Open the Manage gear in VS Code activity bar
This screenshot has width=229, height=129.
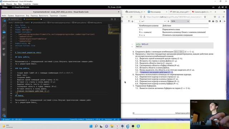click(x=4, y=115)
